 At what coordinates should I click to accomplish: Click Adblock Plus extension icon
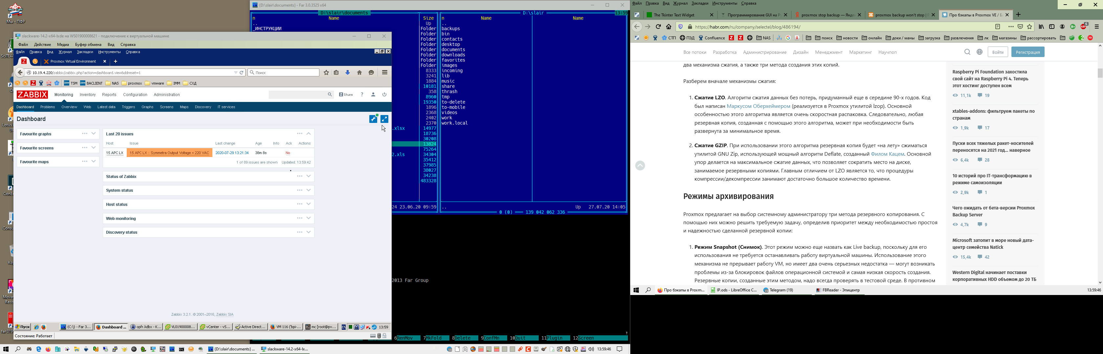[1084, 27]
